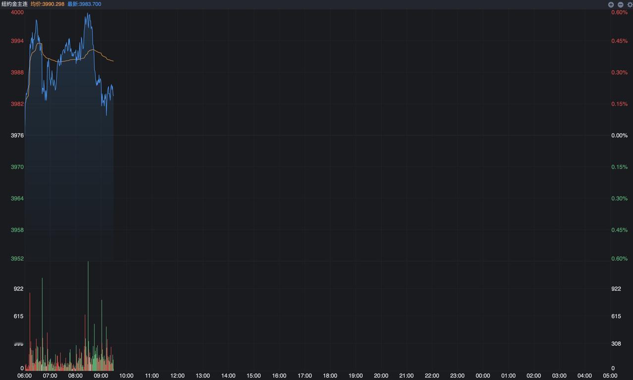Screen dimensions: 633x380
Task: Zoom in with the plus icon
Action: (611, 4)
